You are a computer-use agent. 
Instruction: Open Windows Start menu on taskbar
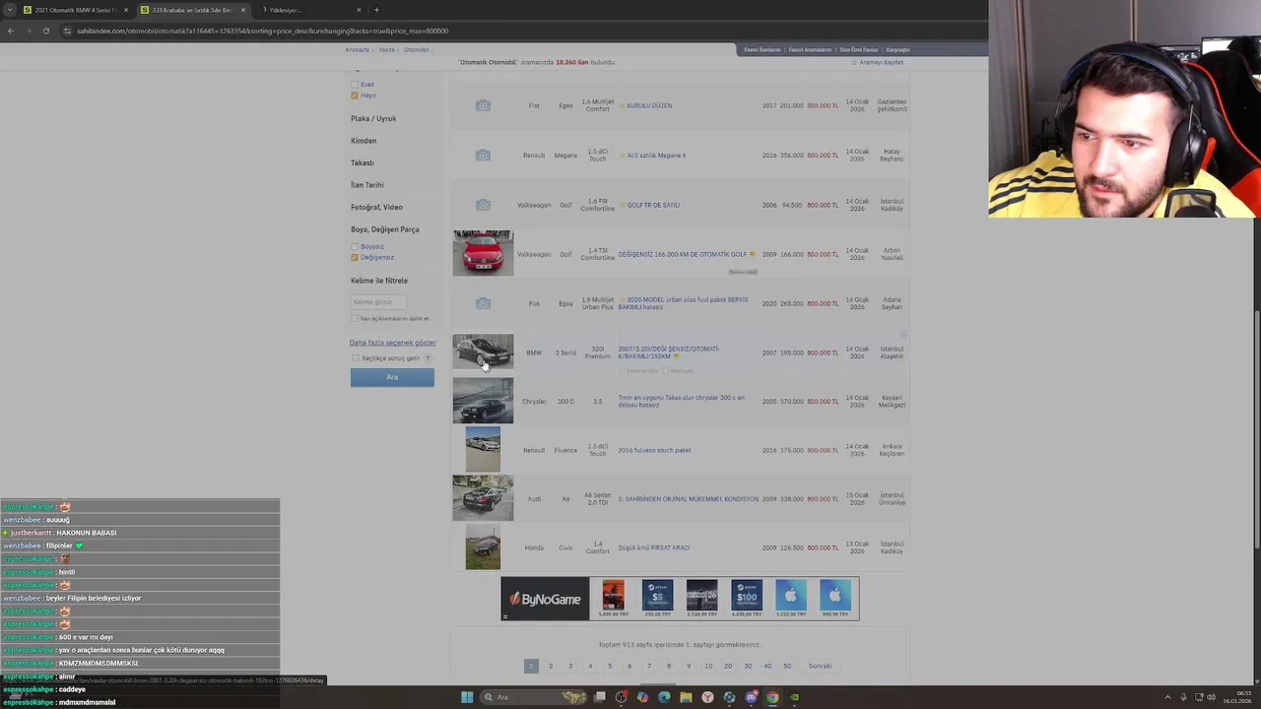[x=467, y=697]
